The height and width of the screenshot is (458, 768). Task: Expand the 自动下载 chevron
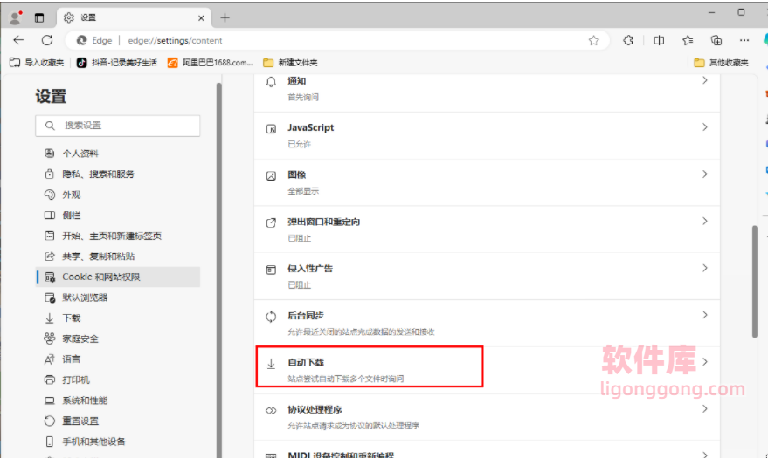(x=705, y=362)
